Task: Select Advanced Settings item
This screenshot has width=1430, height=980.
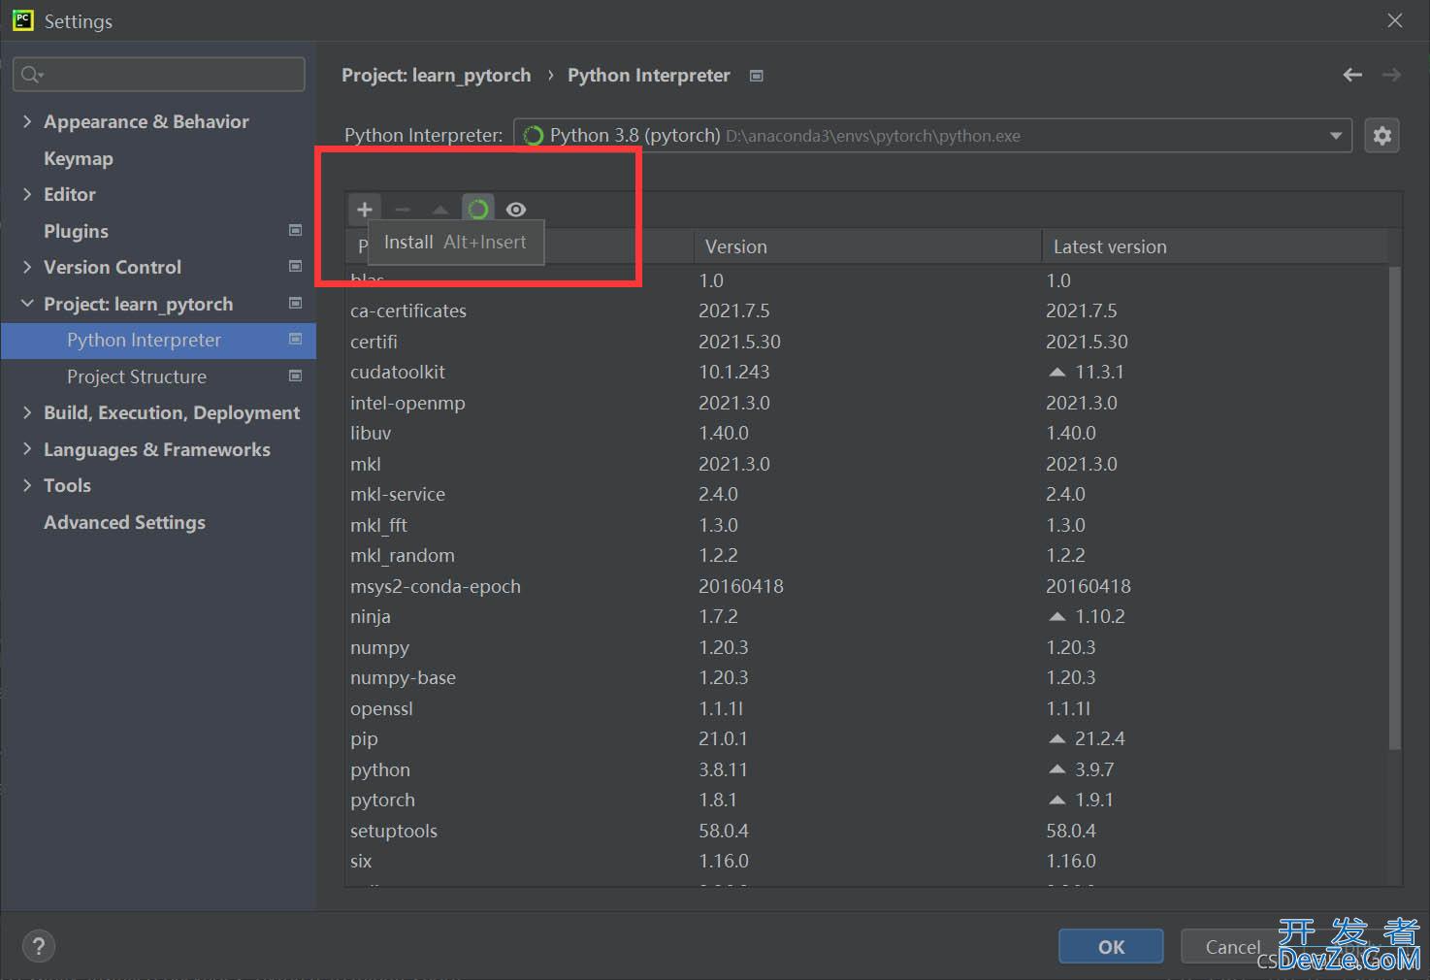Action: (x=124, y=522)
